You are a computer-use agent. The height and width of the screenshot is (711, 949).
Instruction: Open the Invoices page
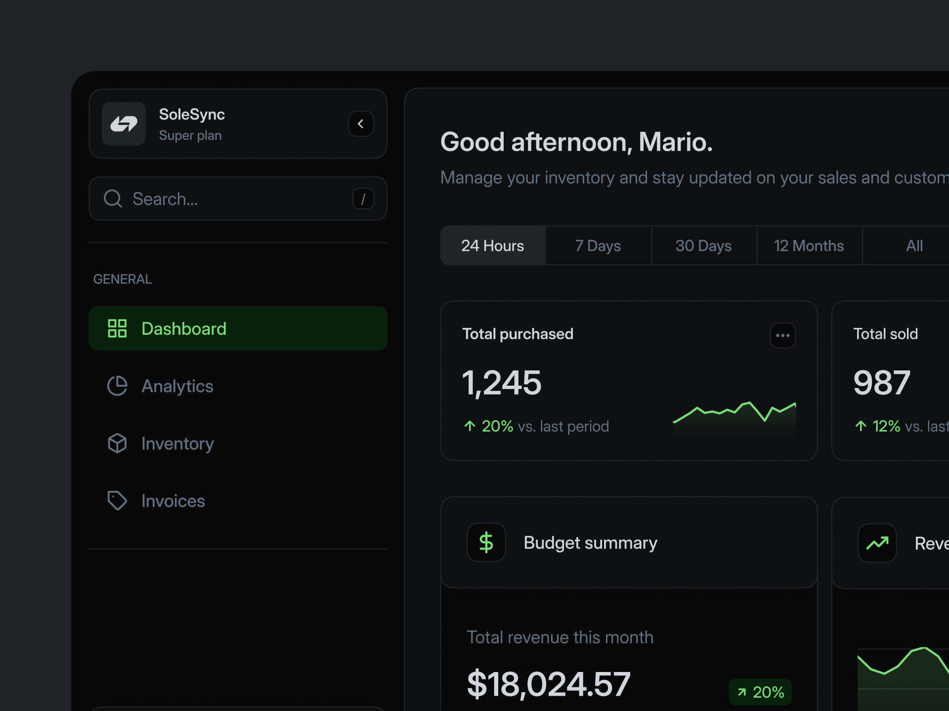[x=173, y=500]
